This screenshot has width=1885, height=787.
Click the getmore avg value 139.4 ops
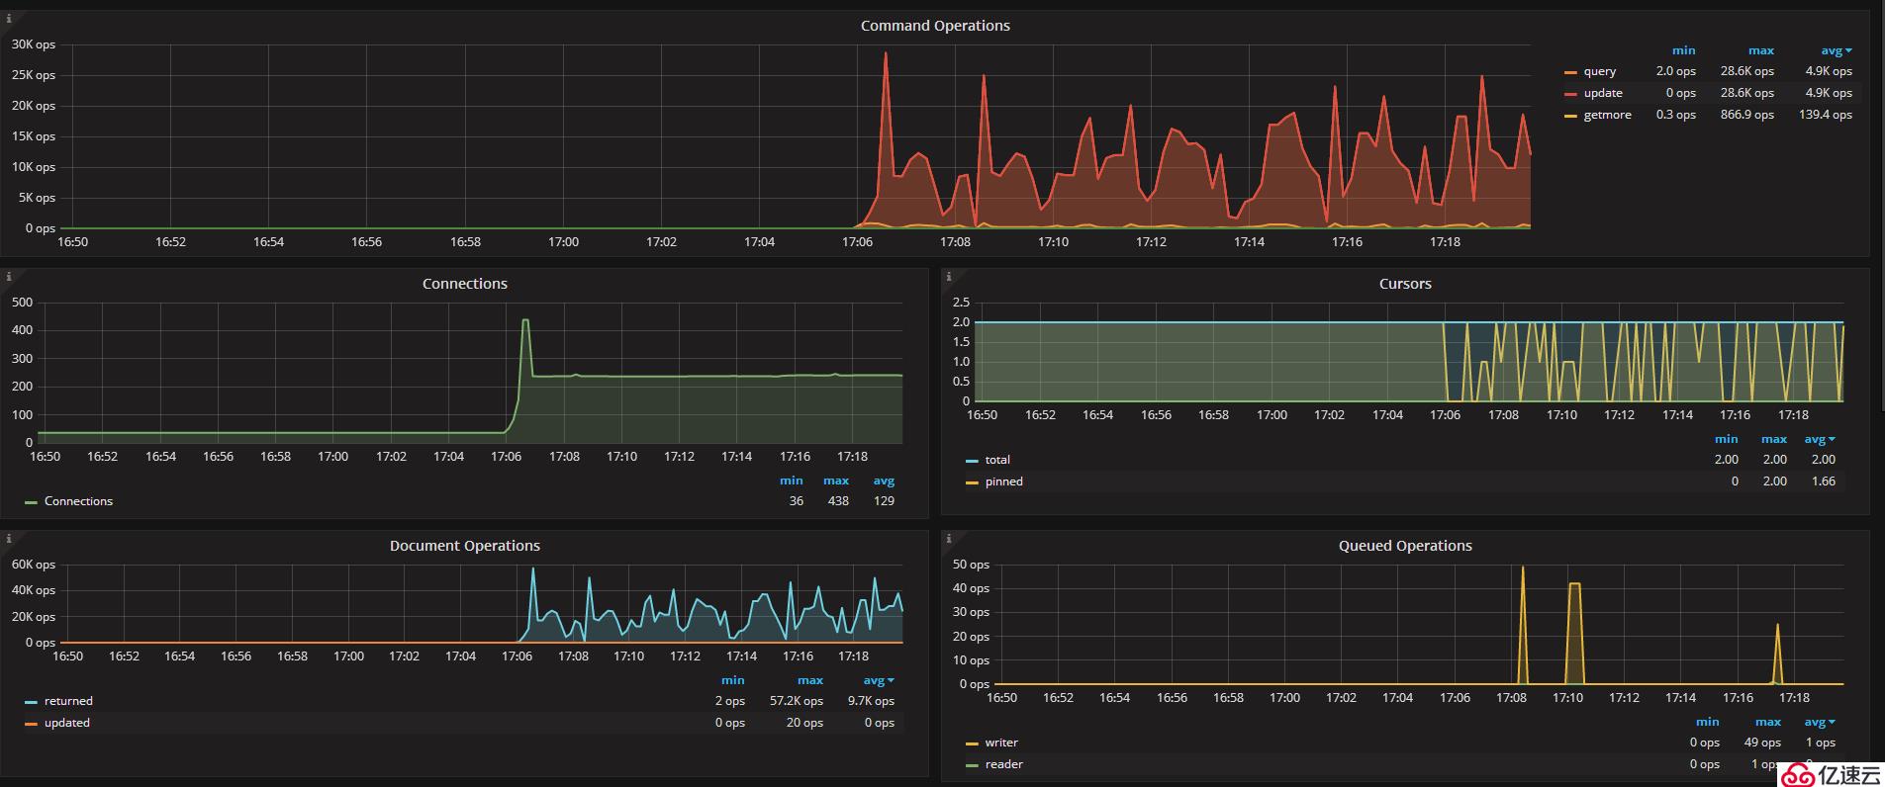coord(1826,115)
